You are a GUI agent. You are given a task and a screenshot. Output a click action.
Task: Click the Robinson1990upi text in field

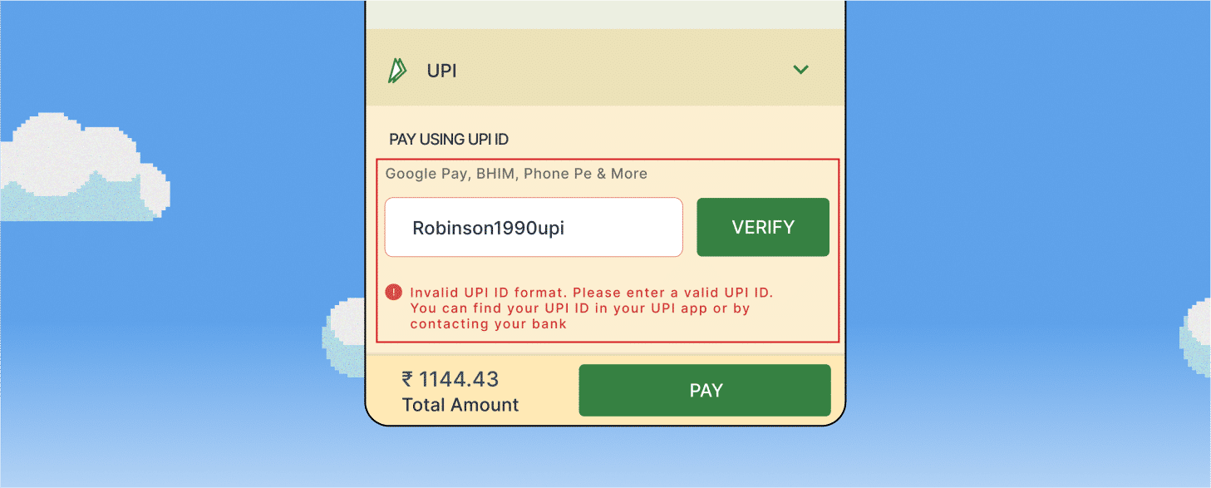[489, 228]
